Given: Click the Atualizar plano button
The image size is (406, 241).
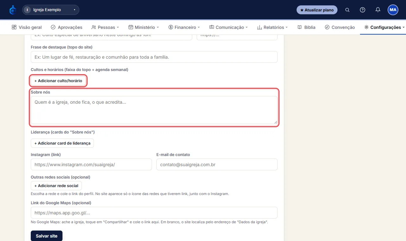Looking at the screenshot, I should (x=317, y=10).
